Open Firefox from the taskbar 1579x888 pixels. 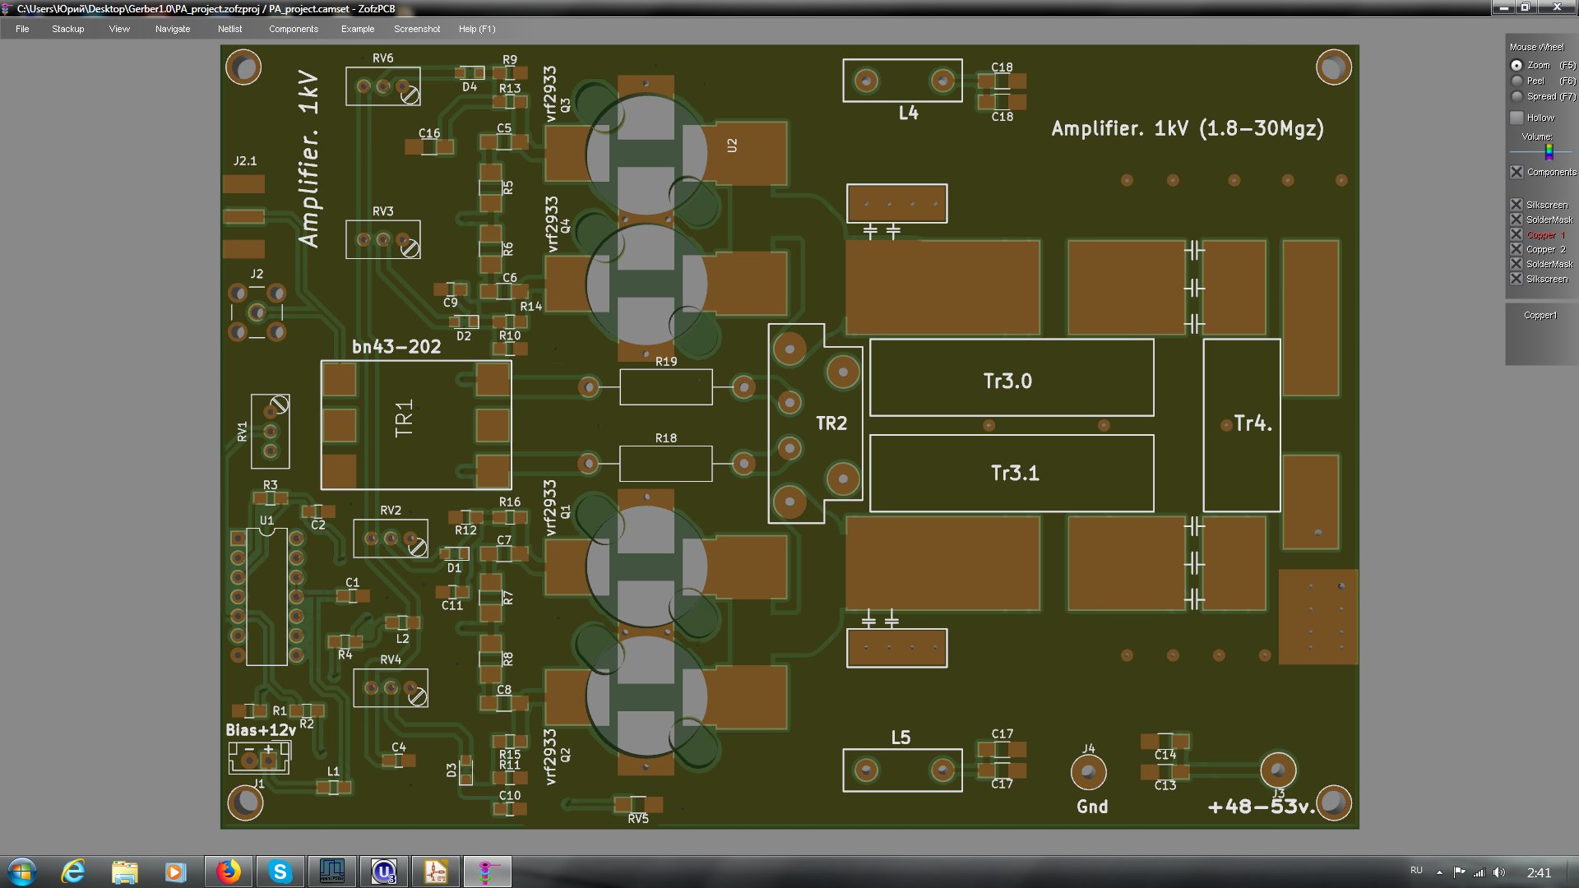coord(228,872)
